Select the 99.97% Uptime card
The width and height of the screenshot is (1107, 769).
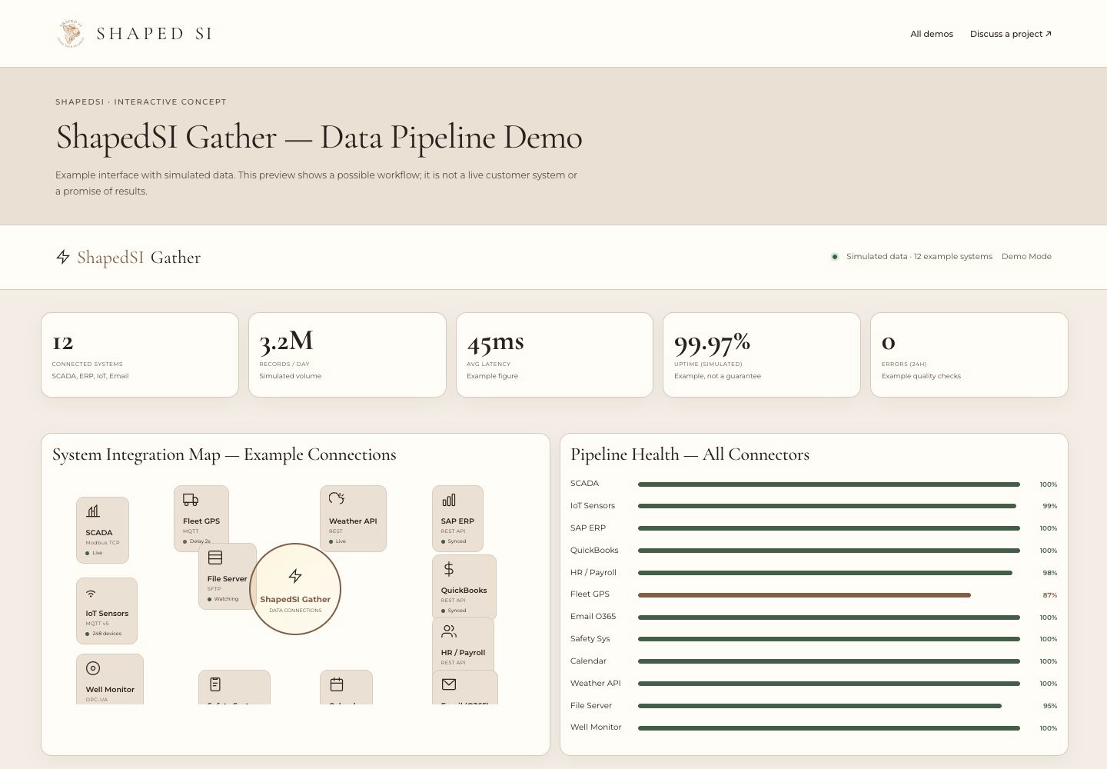[762, 355]
